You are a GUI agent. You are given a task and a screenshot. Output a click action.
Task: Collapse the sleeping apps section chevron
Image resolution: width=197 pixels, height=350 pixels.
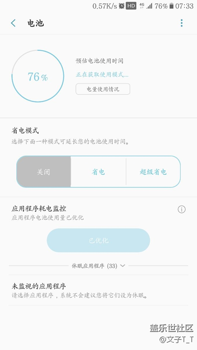122,266
